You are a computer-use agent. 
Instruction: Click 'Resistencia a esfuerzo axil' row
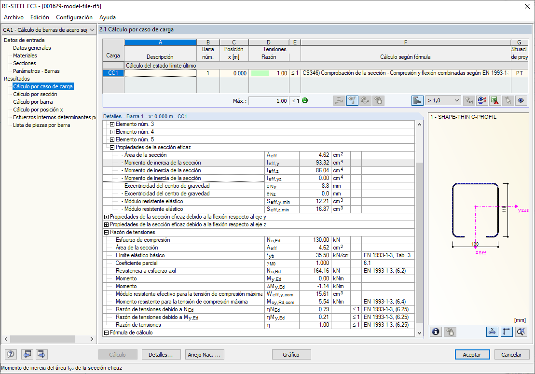pos(259,271)
